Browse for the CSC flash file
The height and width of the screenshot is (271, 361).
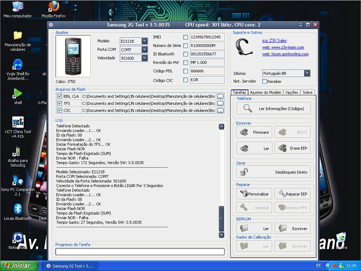tap(220, 110)
